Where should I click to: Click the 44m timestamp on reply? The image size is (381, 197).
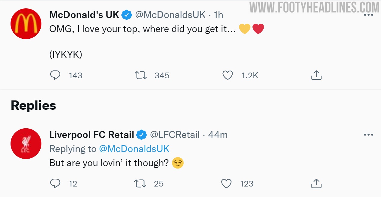coord(218,135)
